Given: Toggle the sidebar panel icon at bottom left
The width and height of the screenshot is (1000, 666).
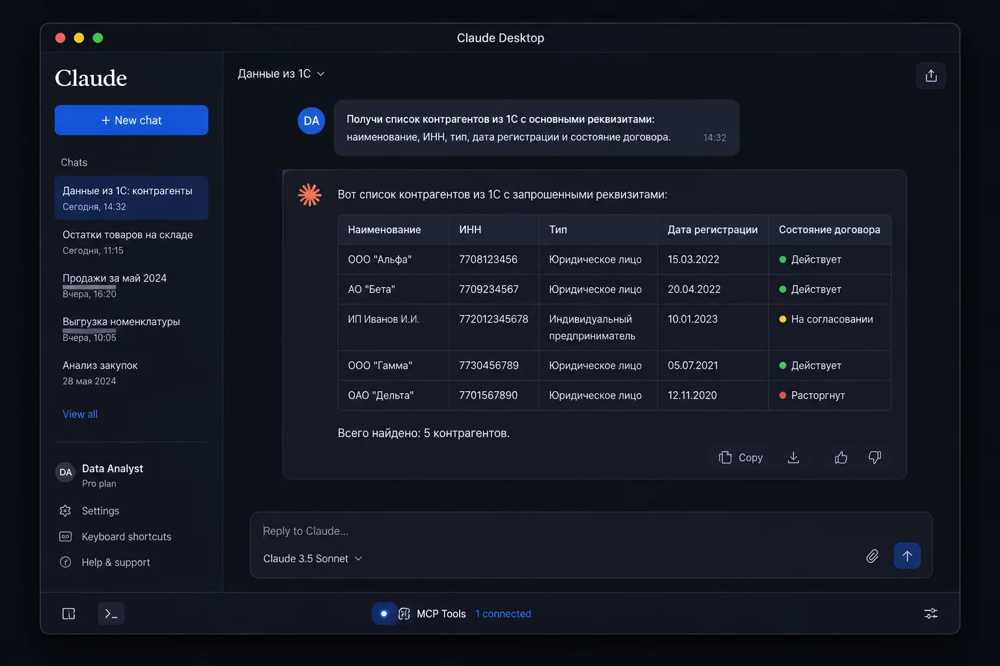Looking at the screenshot, I should tap(69, 613).
